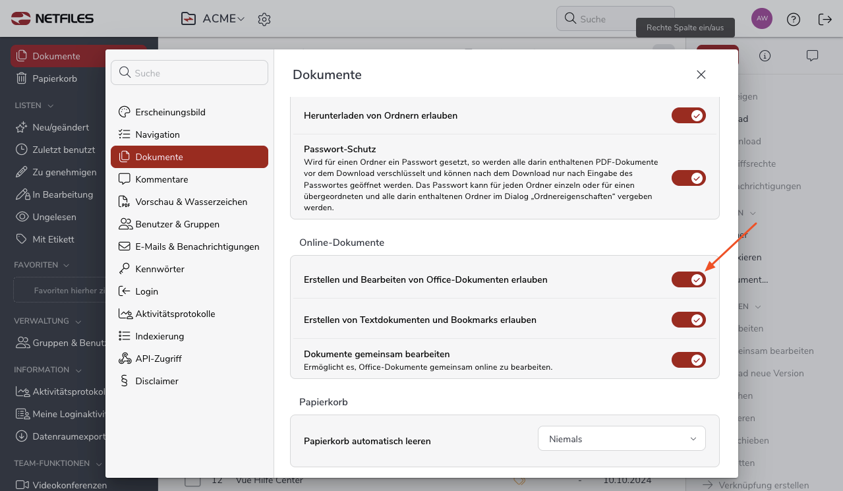This screenshot has width=843, height=491.
Task: Open Vorschau & Wasserzeichen settings
Action: pos(191,202)
